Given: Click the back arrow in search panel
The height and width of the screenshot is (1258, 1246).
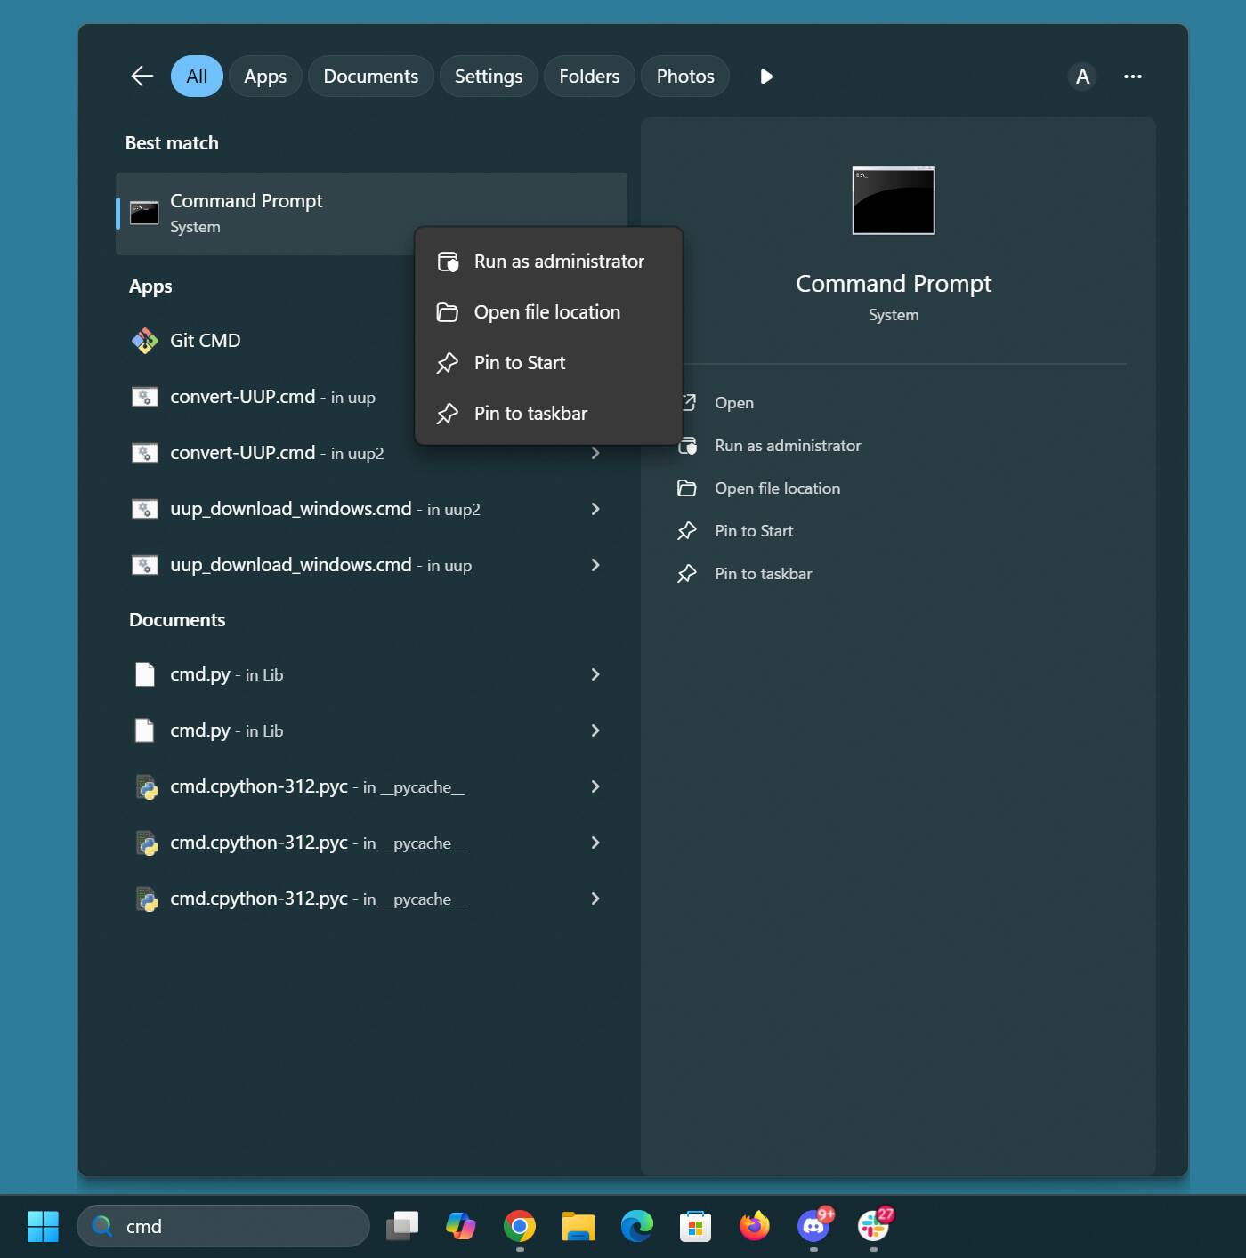Looking at the screenshot, I should (142, 77).
